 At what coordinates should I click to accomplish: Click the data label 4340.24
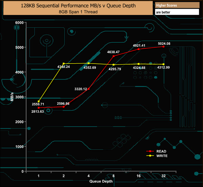click(x=64, y=67)
